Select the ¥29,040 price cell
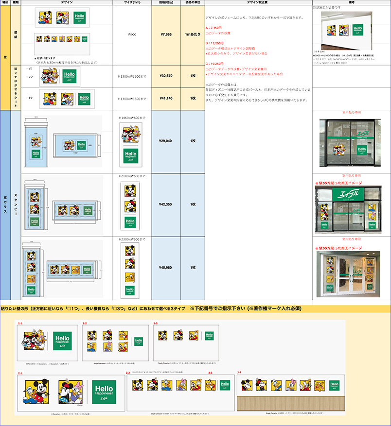 pyautogui.click(x=166, y=141)
